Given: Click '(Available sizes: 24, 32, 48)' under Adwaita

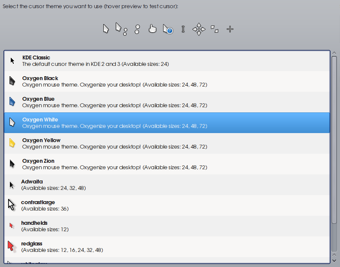Looking at the screenshot, I should coord(53,188).
